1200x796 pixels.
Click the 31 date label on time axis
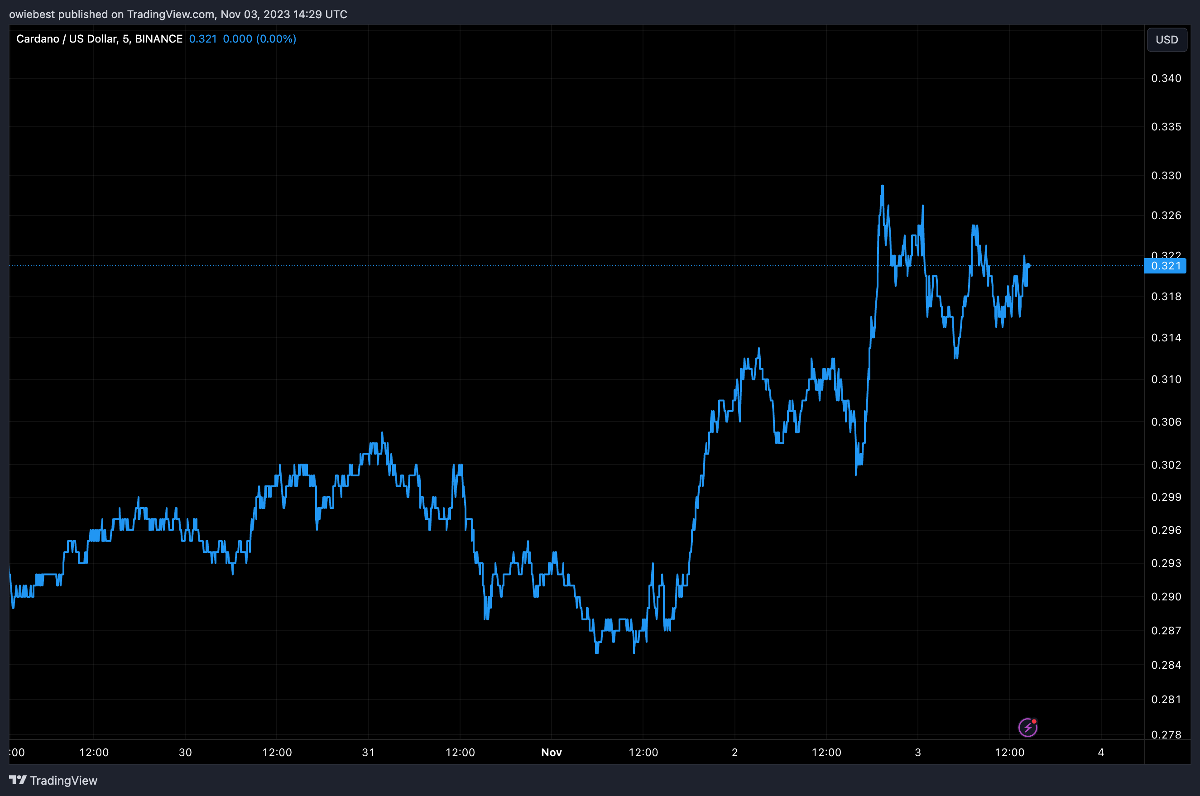tap(368, 753)
